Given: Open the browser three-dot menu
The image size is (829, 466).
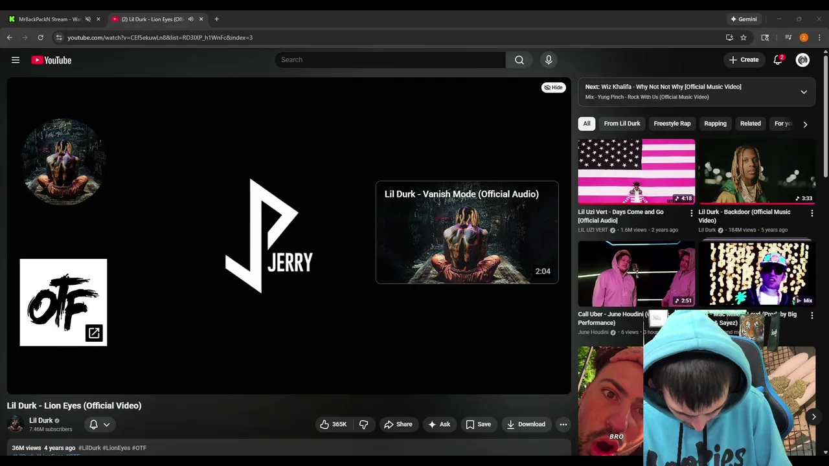Looking at the screenshot, I should pyautogui.click(x=819, y=38).
